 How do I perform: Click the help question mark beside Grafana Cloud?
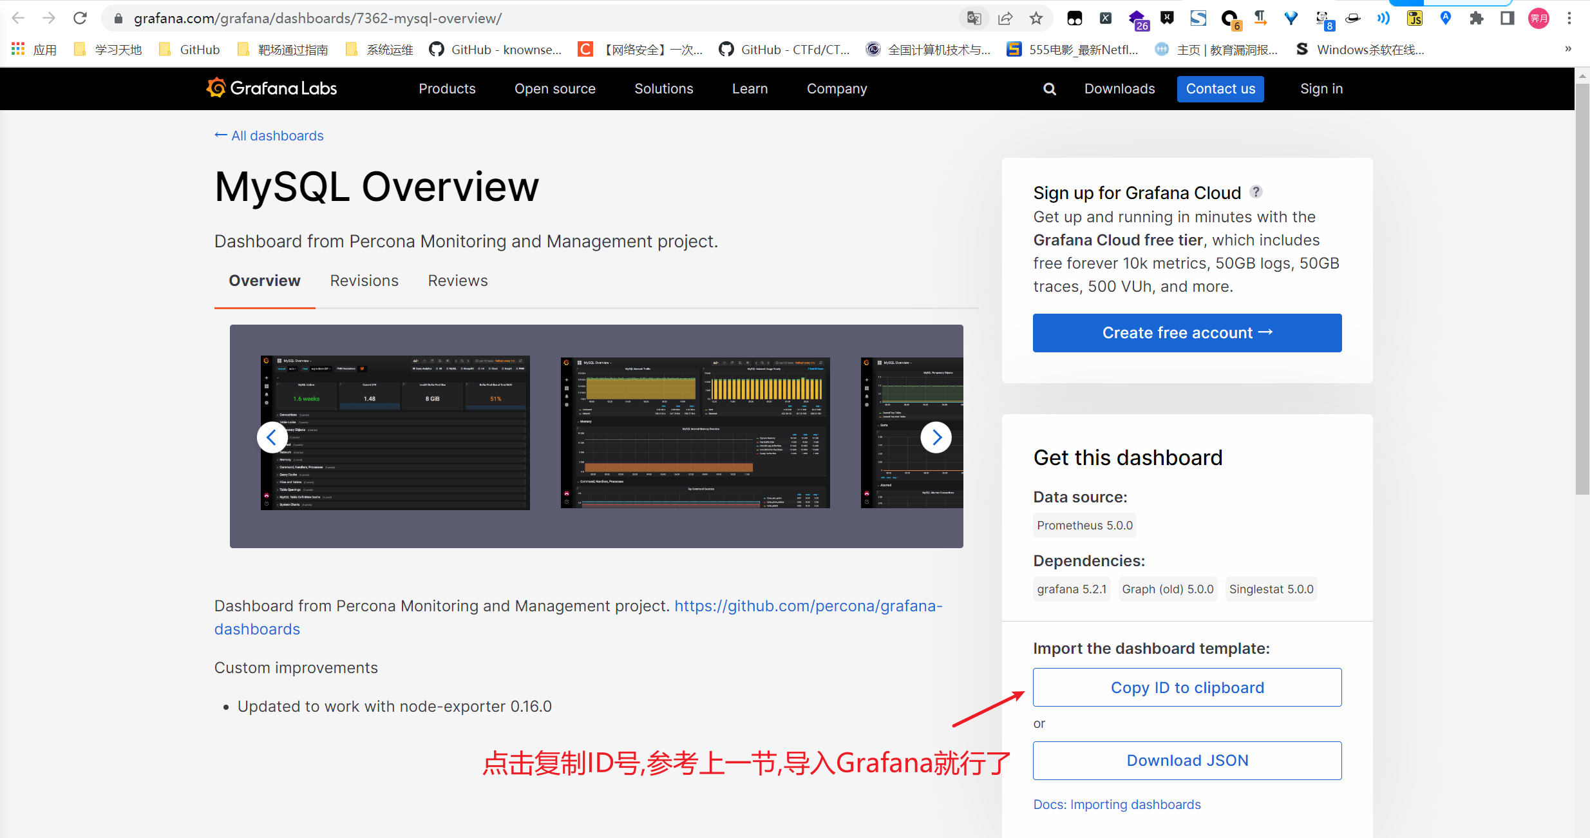[x=1256, y=192]
